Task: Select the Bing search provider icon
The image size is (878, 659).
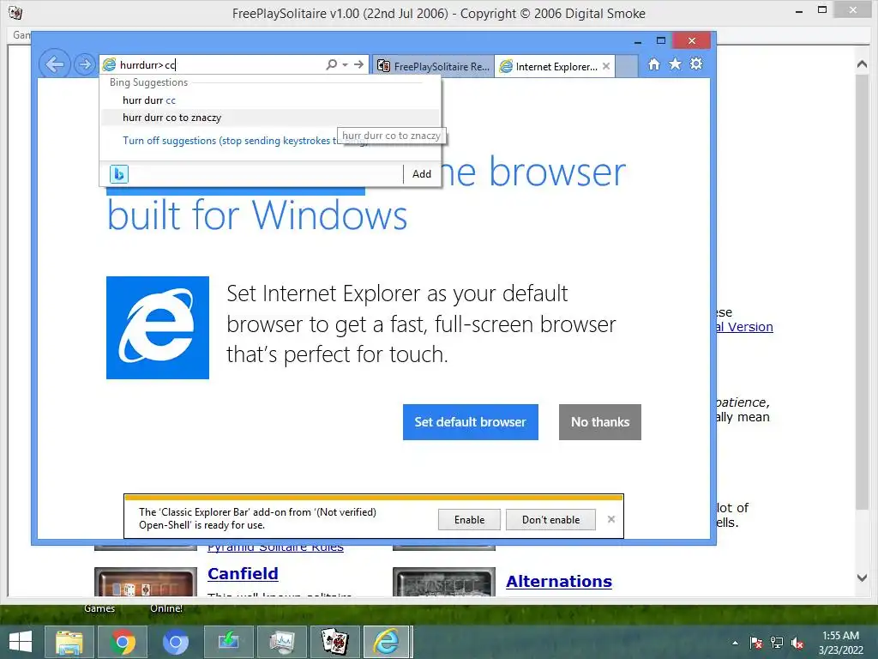Action: pos(118,174)
